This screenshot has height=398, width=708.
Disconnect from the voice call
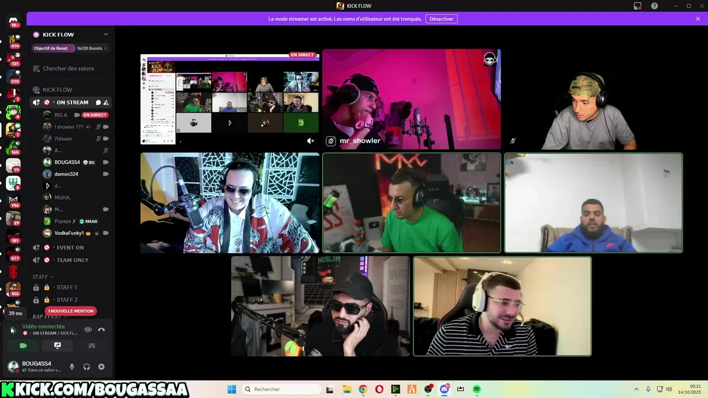(101, 329)
